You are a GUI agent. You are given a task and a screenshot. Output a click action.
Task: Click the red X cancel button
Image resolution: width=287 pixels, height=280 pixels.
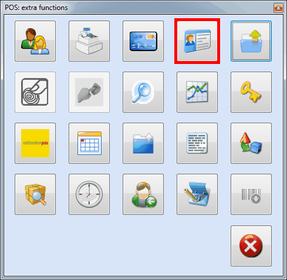pyautogui.click(x=251, y=246)
